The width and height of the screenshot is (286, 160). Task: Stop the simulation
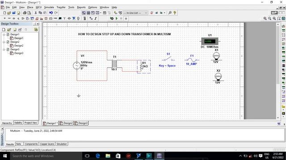coord(126,19)
